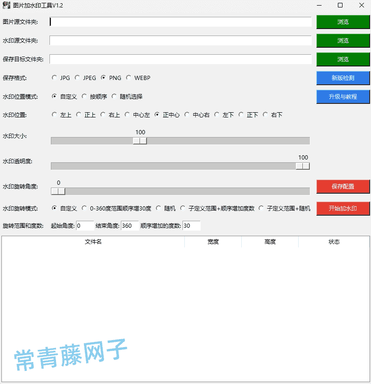This screenshot has height=384, width=371.
Task: Click the app icon in title bar
Action: click(7, 5)
